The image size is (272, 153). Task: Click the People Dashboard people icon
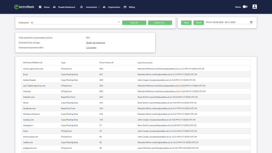(54, 7)
